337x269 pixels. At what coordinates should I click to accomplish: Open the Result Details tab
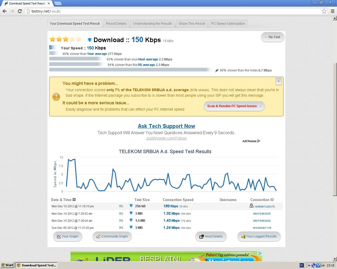click(x=116, y=24)
